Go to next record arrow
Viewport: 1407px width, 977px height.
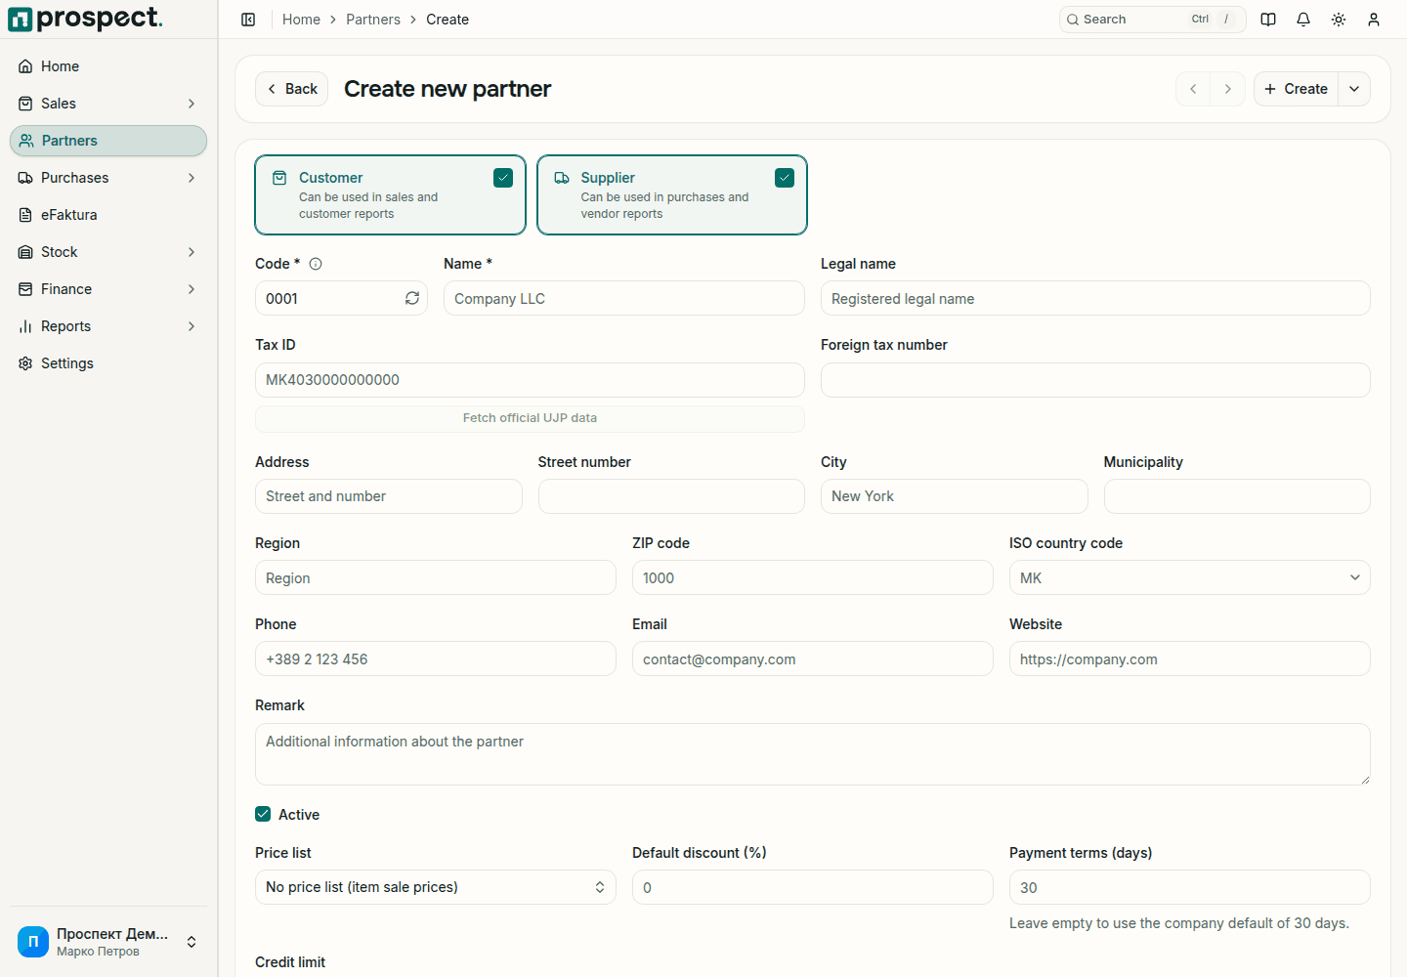pos(1228,89)
